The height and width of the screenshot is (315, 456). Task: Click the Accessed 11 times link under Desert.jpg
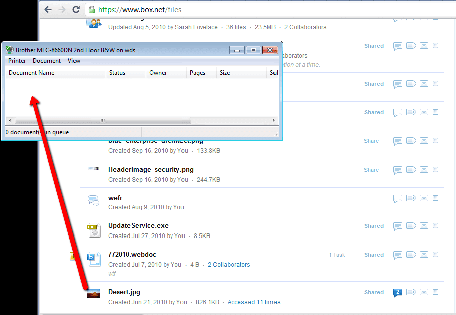tap(254, 302)
